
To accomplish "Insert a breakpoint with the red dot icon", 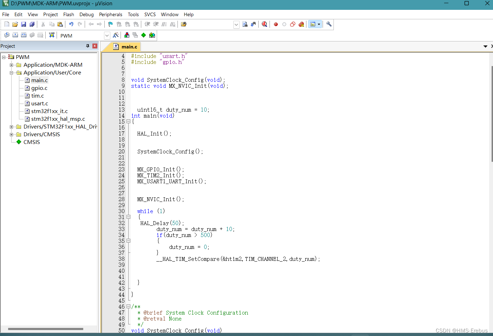I will point(276,24).
